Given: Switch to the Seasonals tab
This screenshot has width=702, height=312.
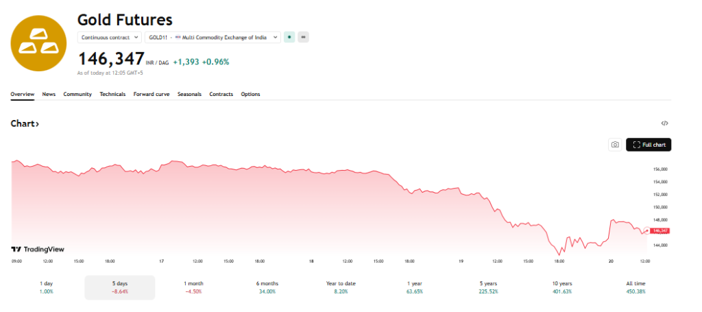Looking at the screenshot, I should (x=189, y=94).
